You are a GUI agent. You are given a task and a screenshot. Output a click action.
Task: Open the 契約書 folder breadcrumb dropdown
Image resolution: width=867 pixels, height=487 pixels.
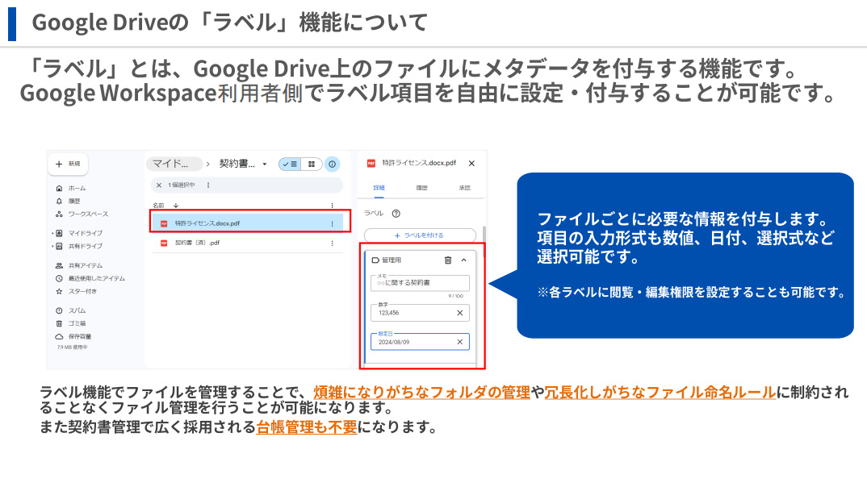tap(264, 164)
